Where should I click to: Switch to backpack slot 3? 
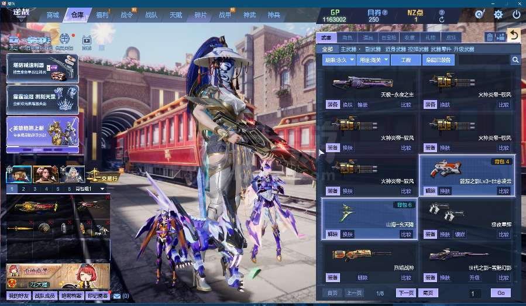pyautogui.click(x=35, y=189)
